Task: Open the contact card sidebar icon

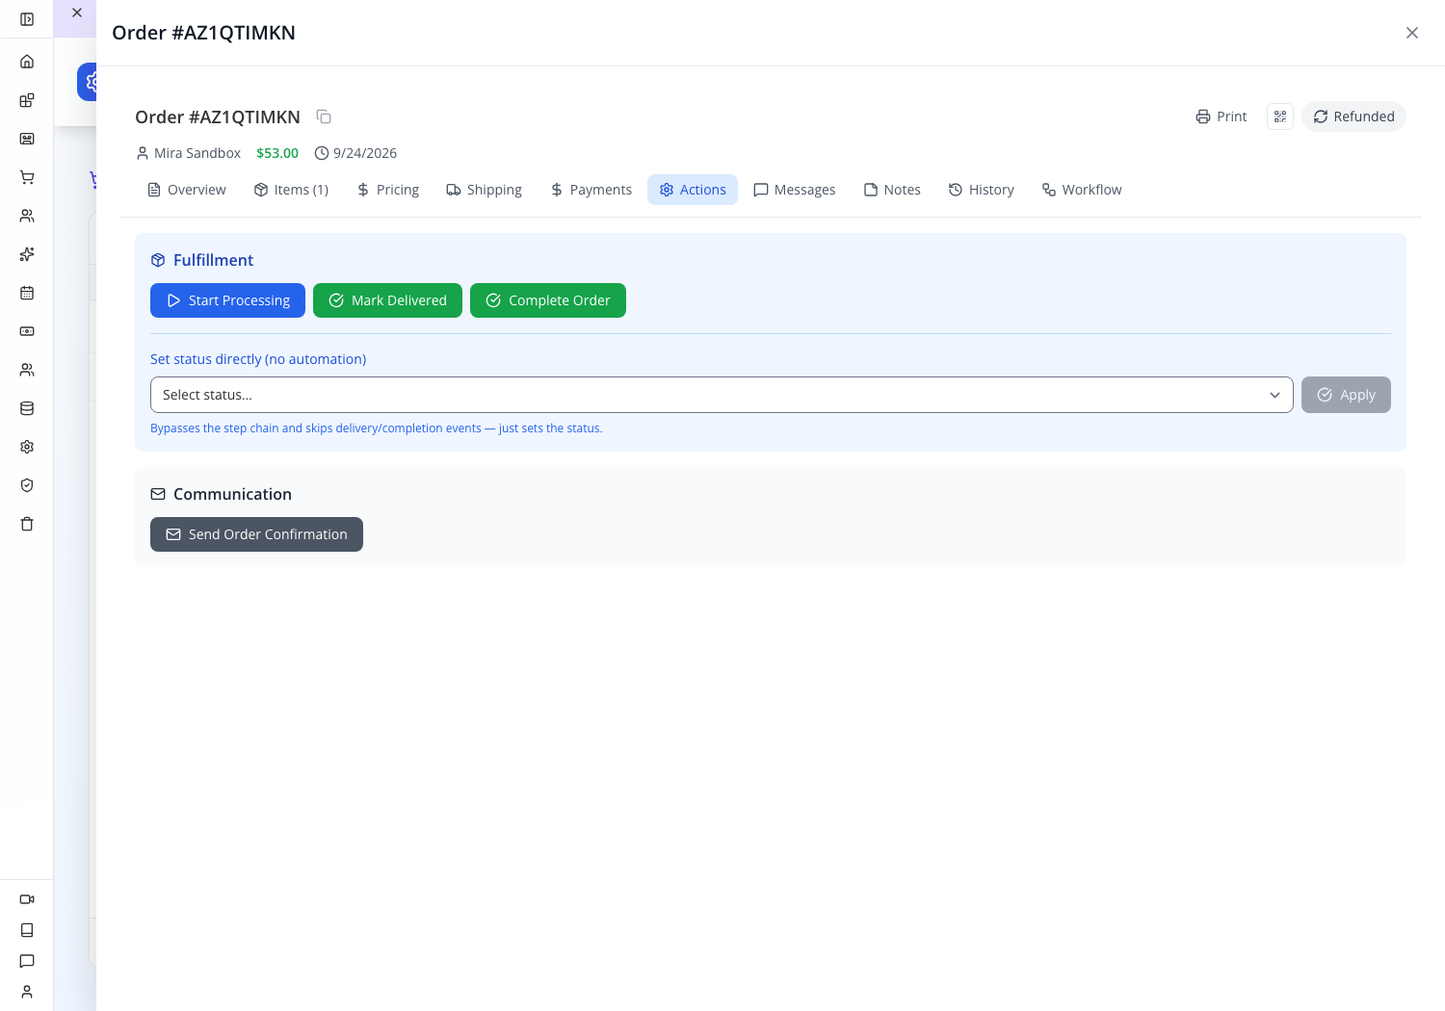Action: [27, 139]
